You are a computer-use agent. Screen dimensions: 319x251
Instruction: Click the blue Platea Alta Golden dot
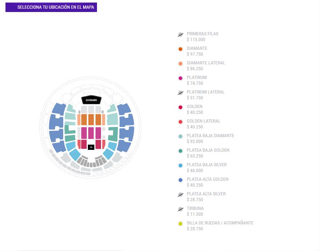click(x=180, y=180)
